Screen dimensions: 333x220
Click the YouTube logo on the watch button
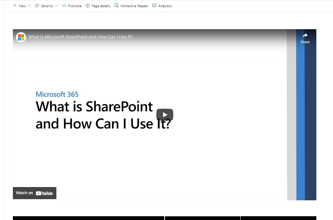pos(44,193)
